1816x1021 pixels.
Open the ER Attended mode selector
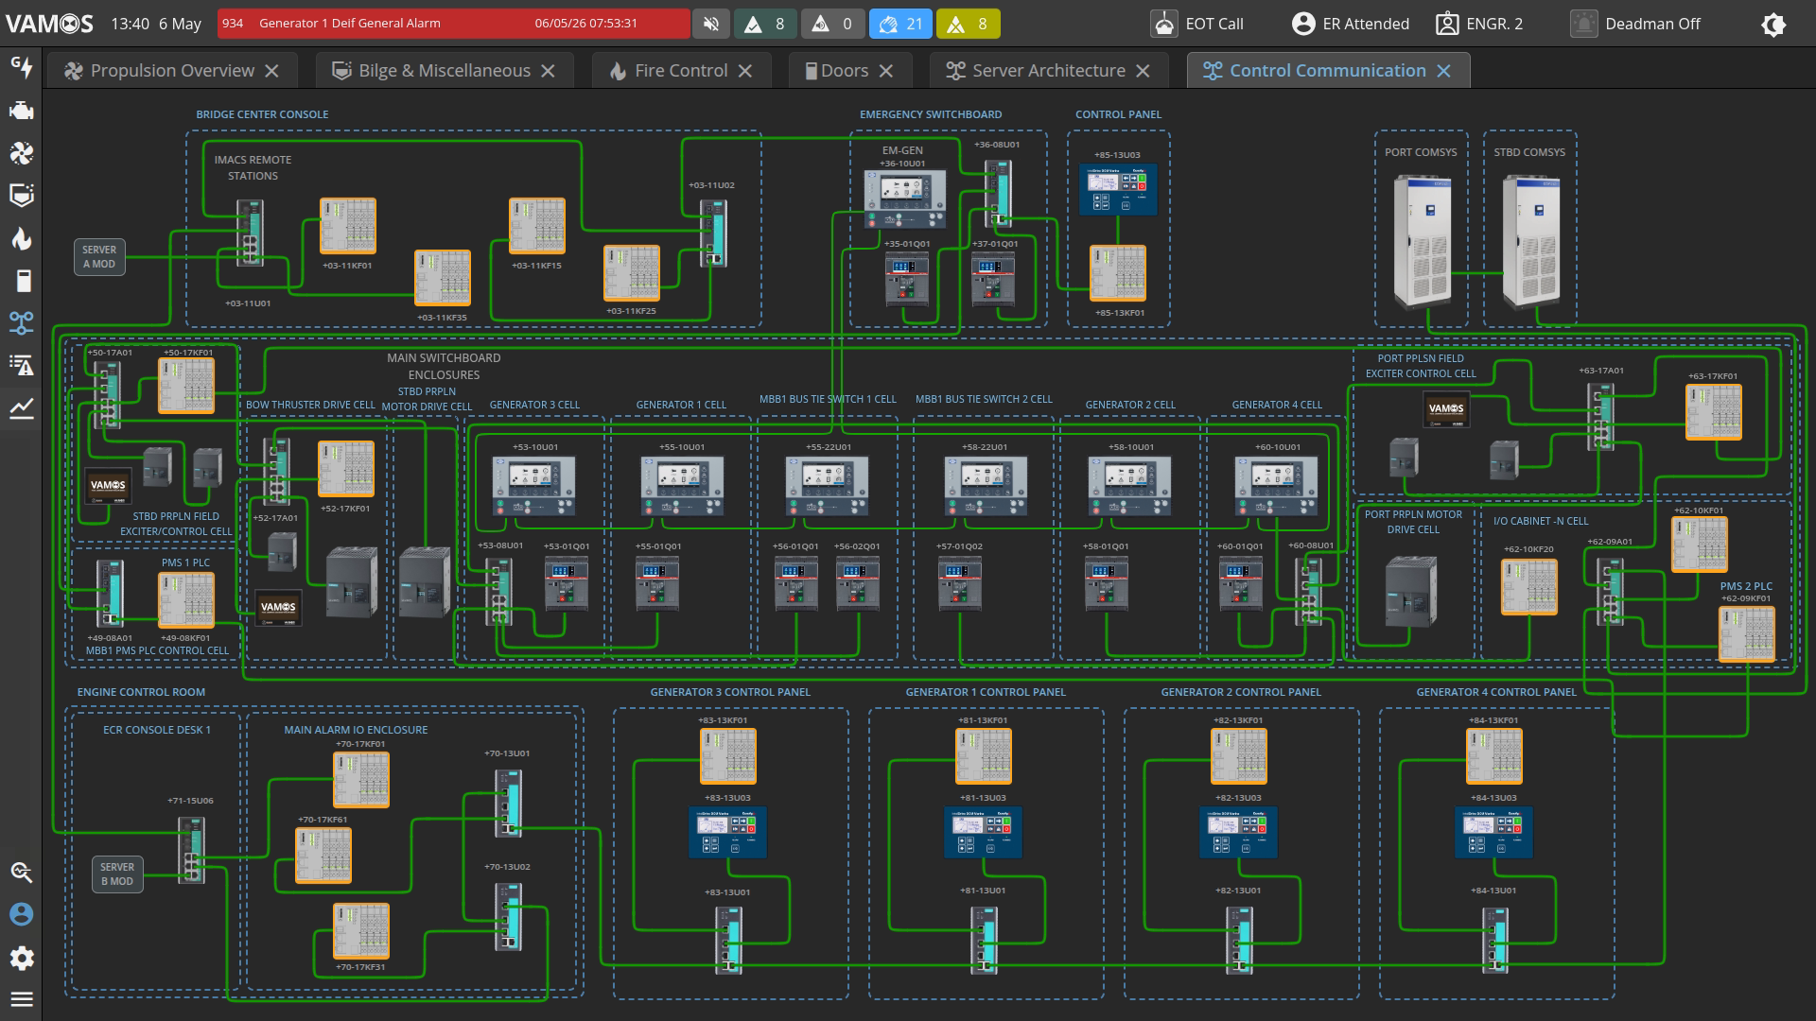click(x=1351, y=24)
